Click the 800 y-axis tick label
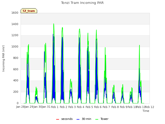This screenshot has width=165, height=124. [x=16, y=58]
